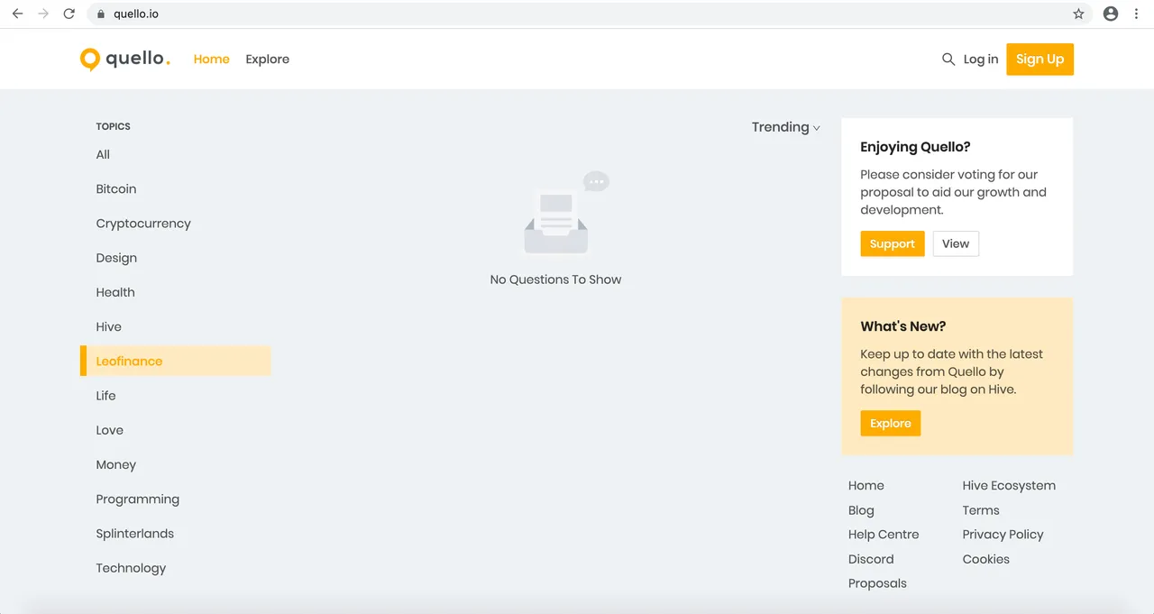Viewport: 1154px width, 614px height.
Task: Click the Explore button under What's New
Action: 891,423
